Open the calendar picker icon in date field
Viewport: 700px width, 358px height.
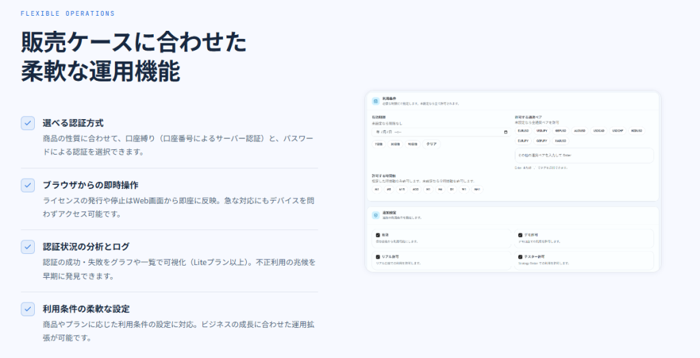pyautogui.click(x=506, y=131)
